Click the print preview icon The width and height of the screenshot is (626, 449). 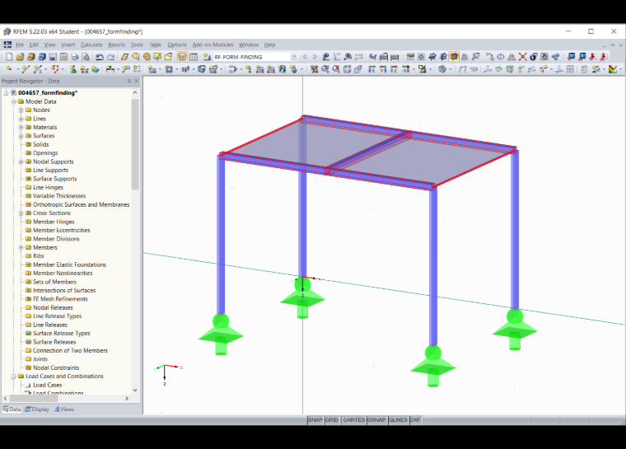[x=86, y=57]
